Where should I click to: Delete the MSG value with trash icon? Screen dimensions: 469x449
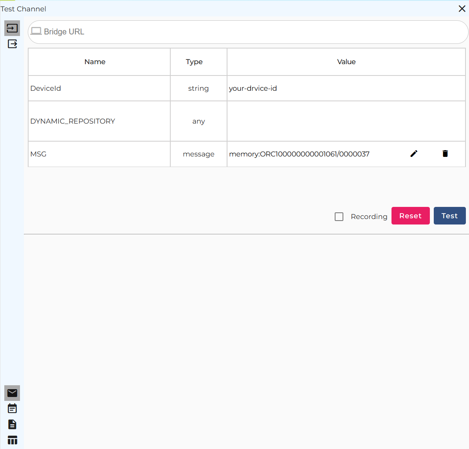point(445,154)
